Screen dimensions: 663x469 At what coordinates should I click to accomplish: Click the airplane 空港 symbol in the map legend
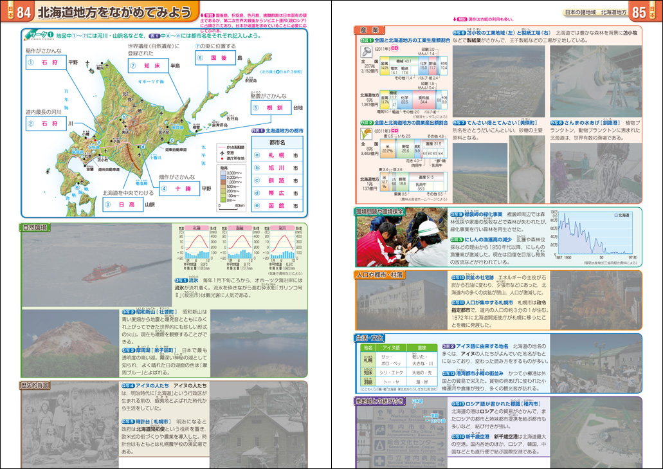(x=221, y=152)
